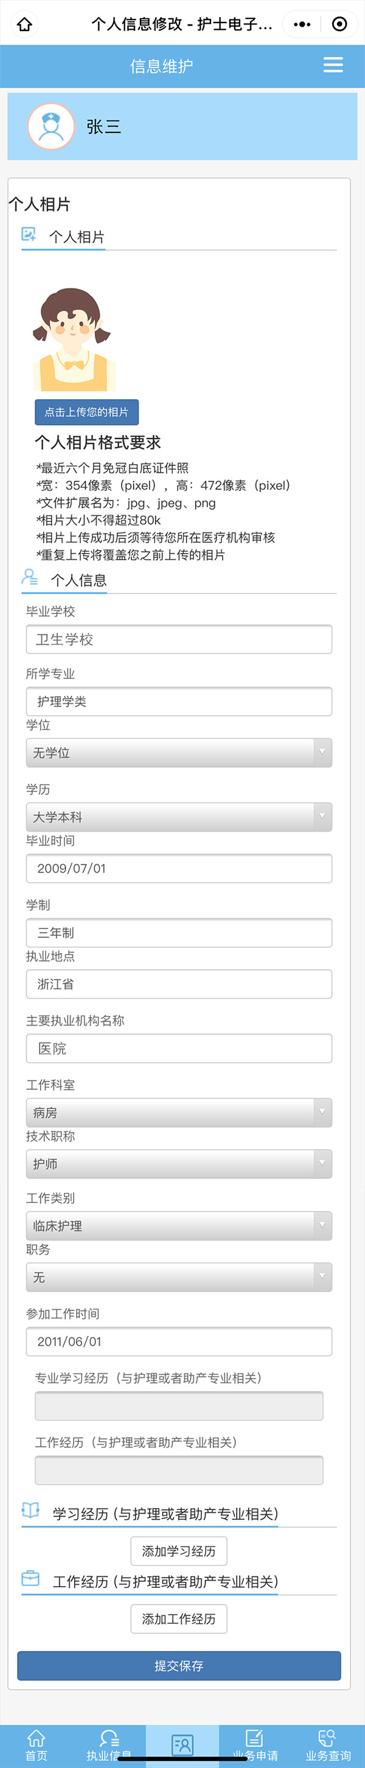
Task: Open the hamburger menu in the header
Action: coord(333,65)
